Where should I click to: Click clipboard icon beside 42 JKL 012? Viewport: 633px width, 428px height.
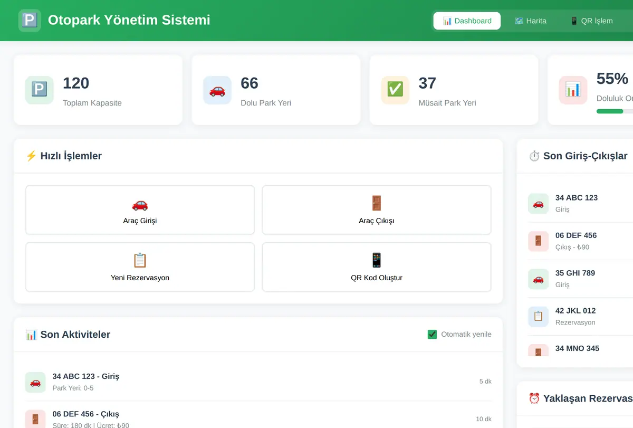point(538,317)
